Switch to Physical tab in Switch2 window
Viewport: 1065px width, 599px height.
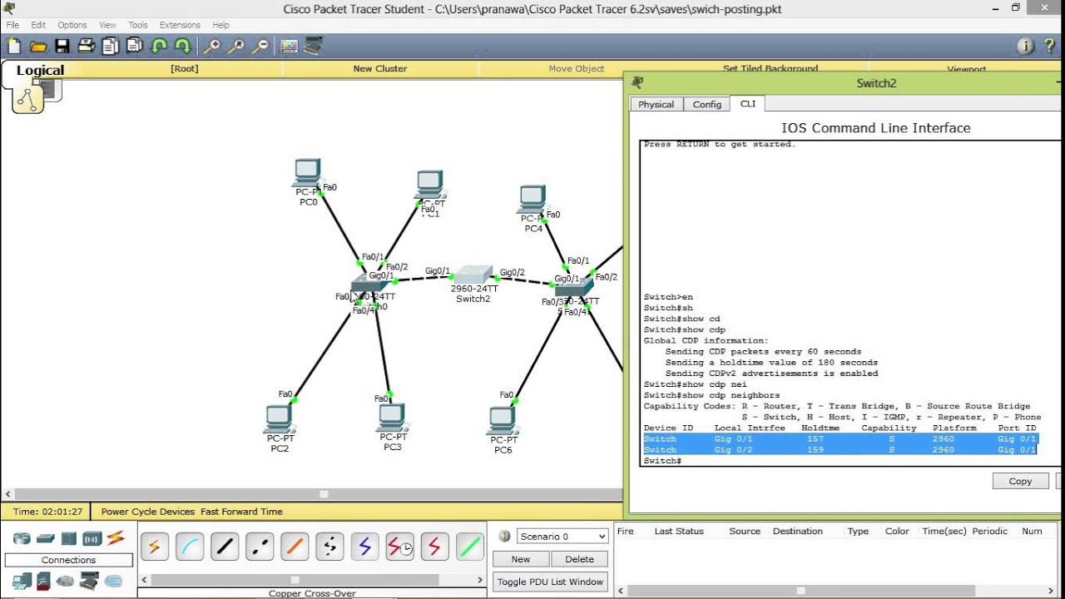(x=656, y=104)
